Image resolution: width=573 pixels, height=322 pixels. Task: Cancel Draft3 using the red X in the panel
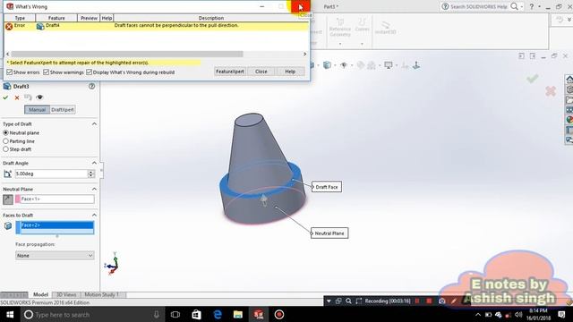coord(17,97)
